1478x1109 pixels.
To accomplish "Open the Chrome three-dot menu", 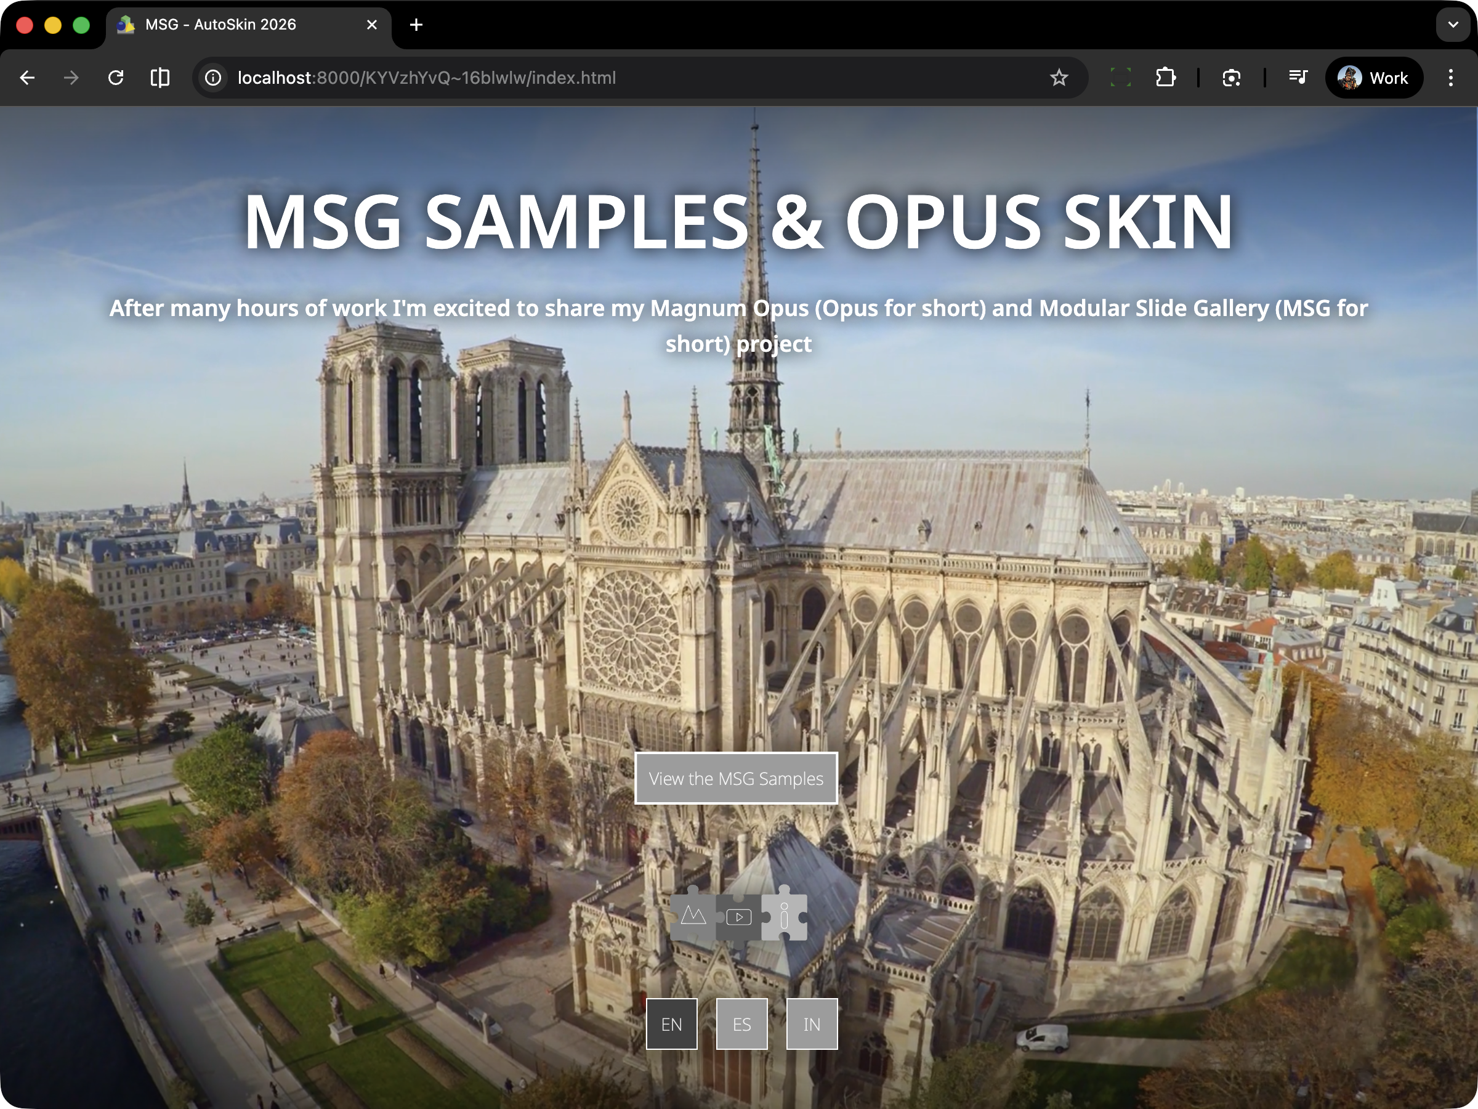I will tap(1450, 78).
